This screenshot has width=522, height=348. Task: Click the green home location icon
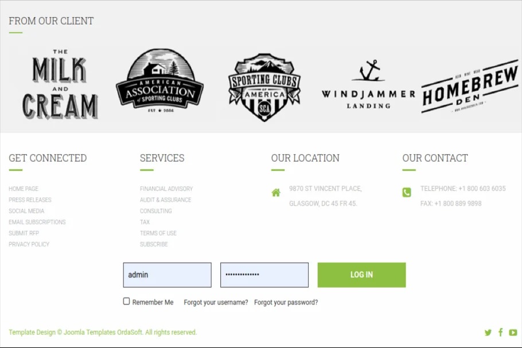(276, 193)
